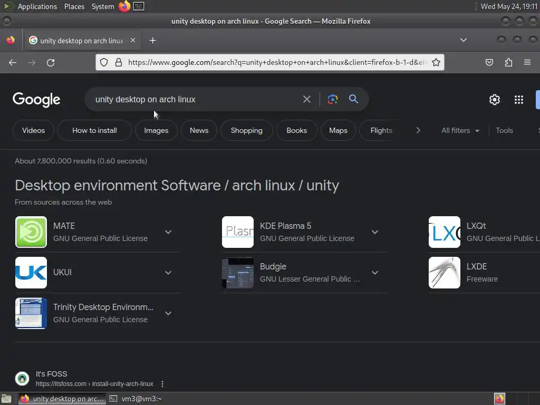
Task: Click Trinity Desktop screenshot thumbnail
Action: click(x=31, y=313)
